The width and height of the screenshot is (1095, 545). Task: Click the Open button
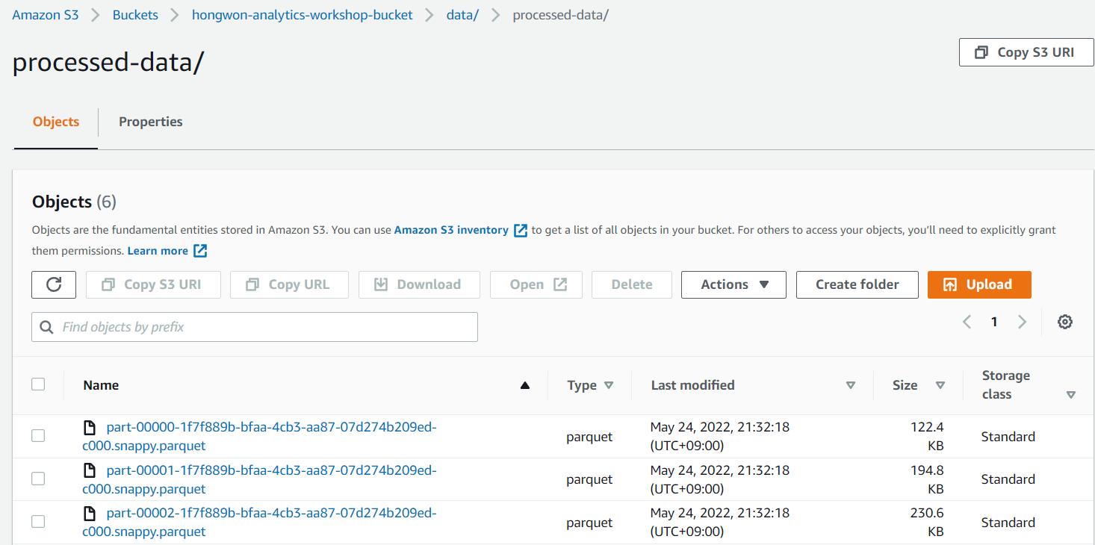pyautogui.click(x=536, y=284)
